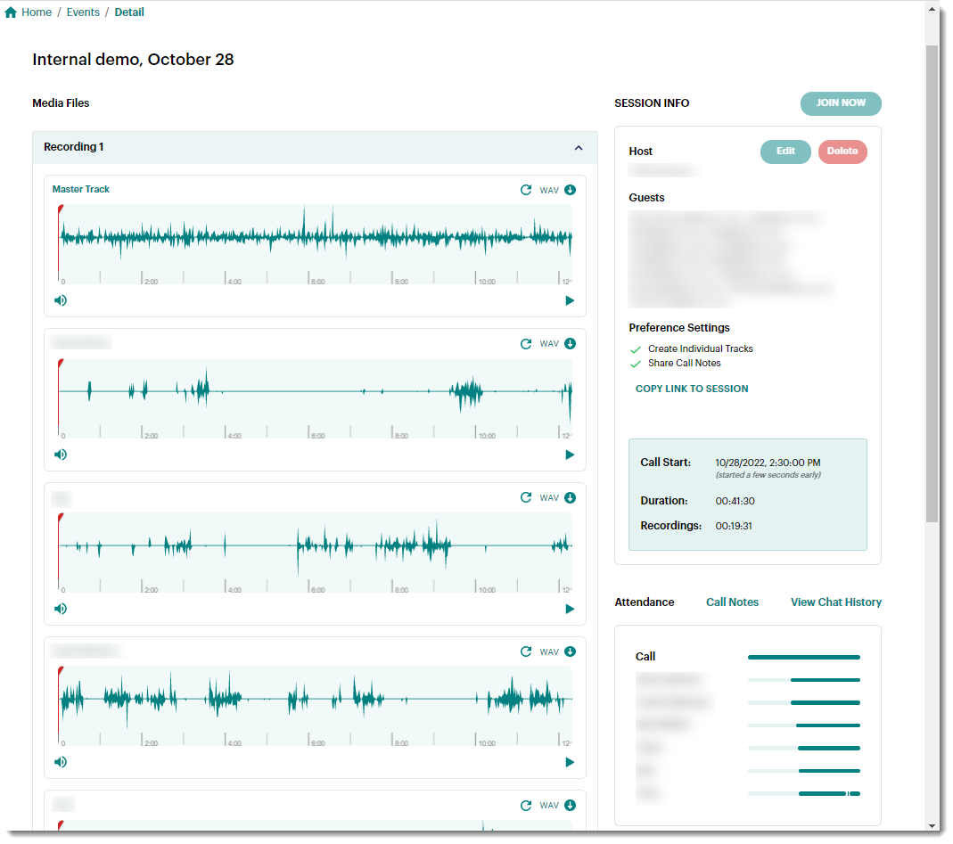The image size is (953, 844).
Task: Regenerate the Master Track with refresh icon
Action: [526, 190]
